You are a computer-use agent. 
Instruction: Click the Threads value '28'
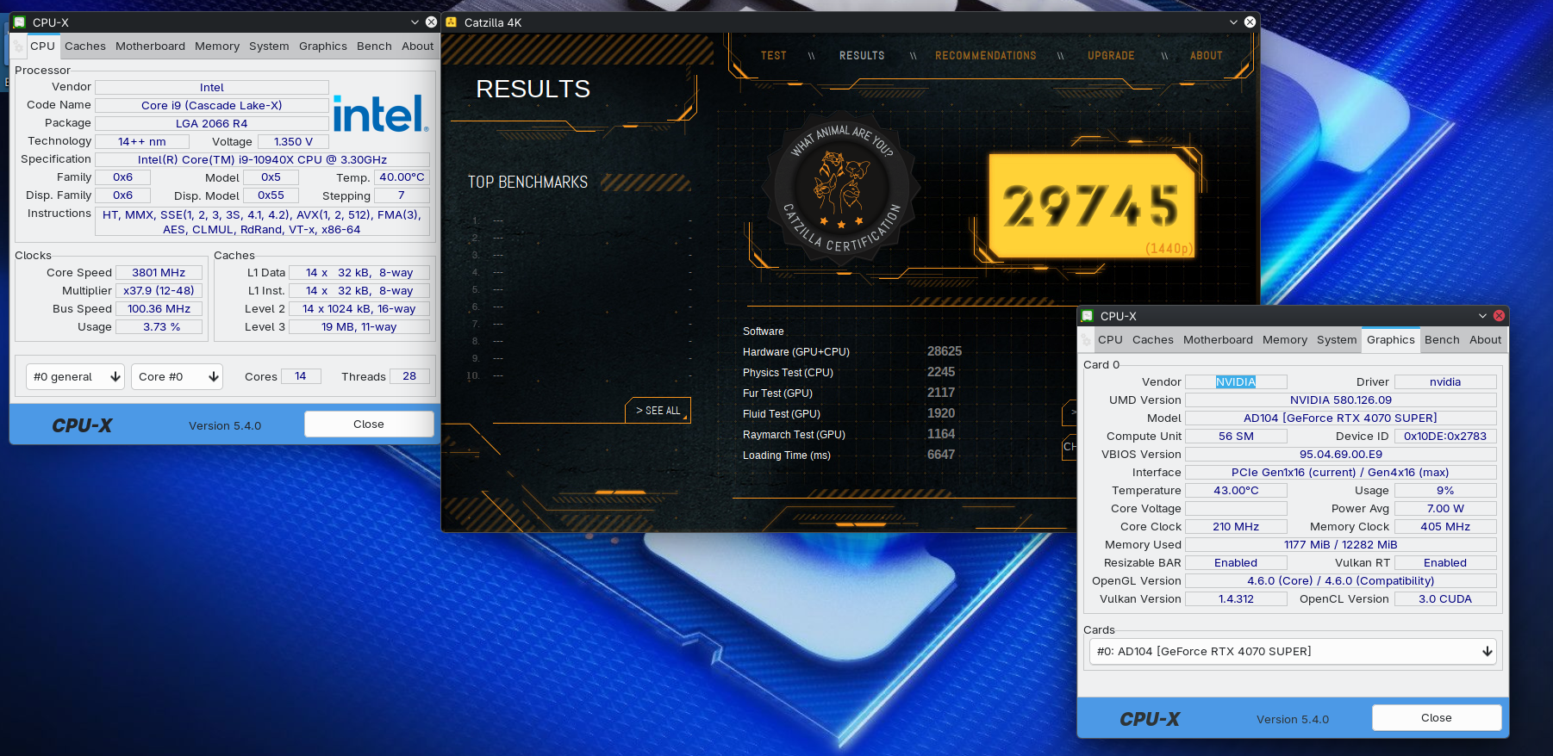point(409,376)
